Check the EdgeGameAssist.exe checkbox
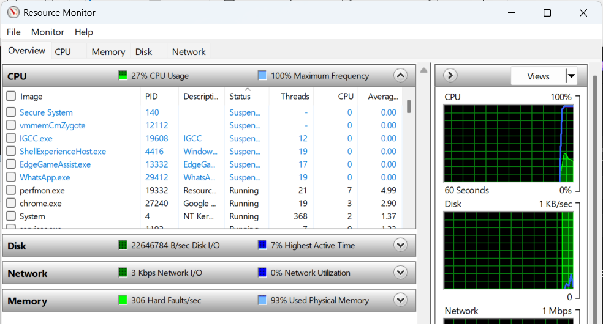This screenshot has height=324, width=603. click(x=11, y=164)
